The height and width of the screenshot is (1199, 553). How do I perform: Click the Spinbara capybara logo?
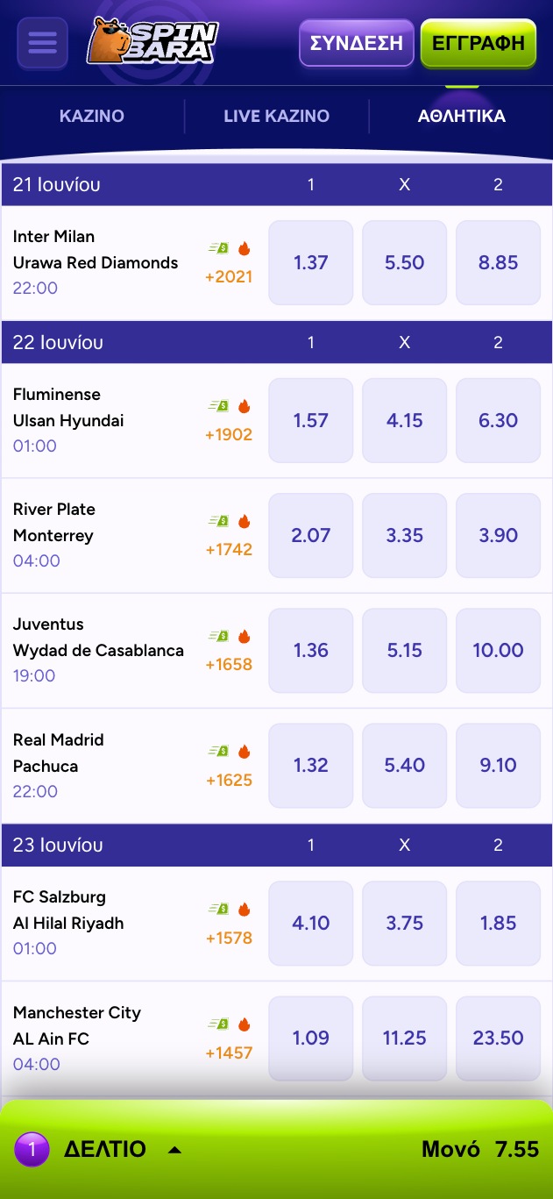click(x=152, y=42)
